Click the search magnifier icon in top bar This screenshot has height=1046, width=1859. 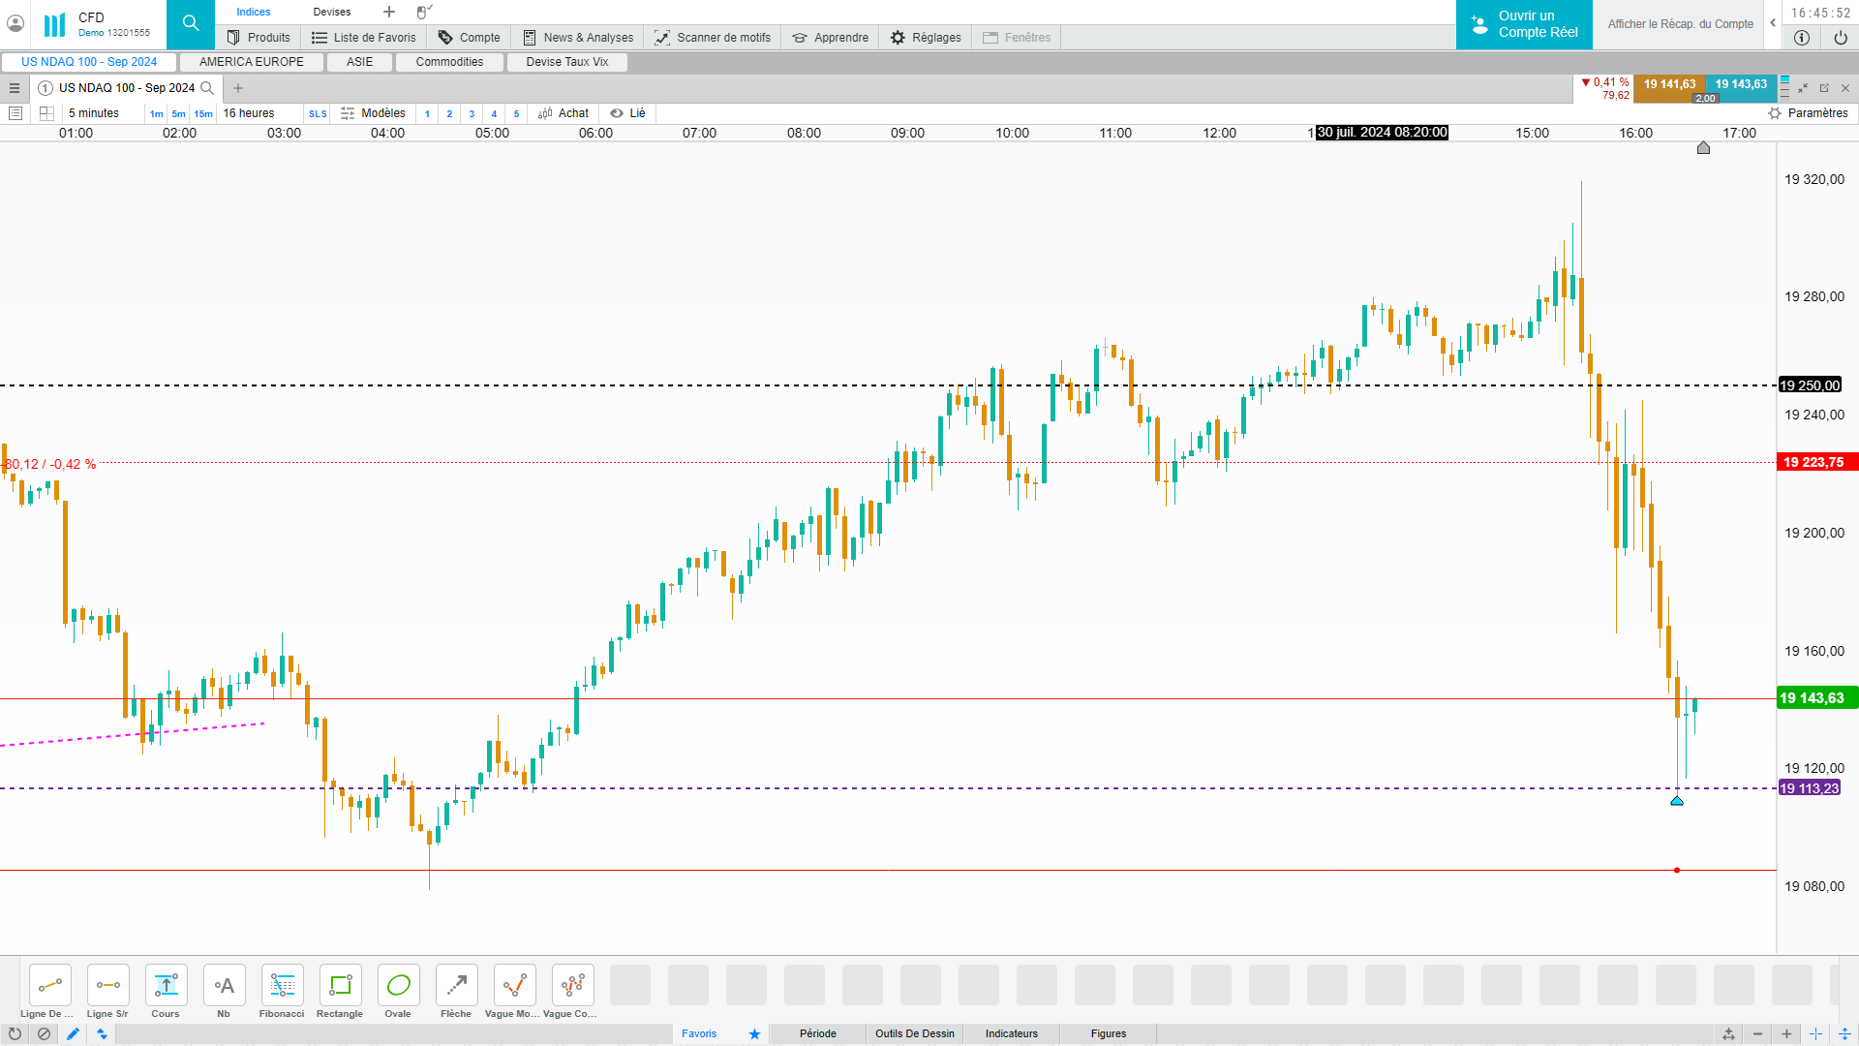tap(191, 23)
